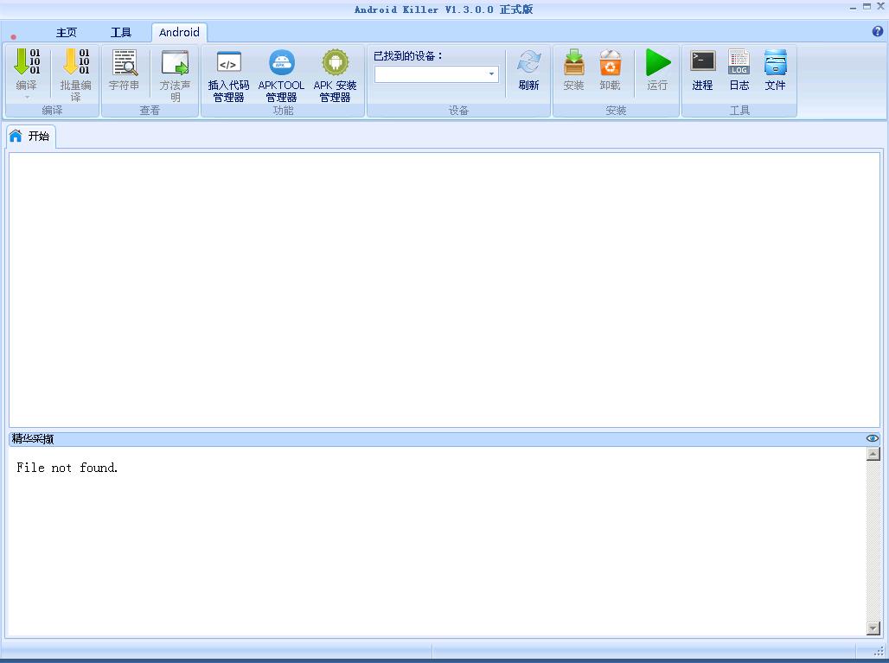Expand the small arrow under 编译
This screenshot has width=889, height=663.
[x=27, y=98]
